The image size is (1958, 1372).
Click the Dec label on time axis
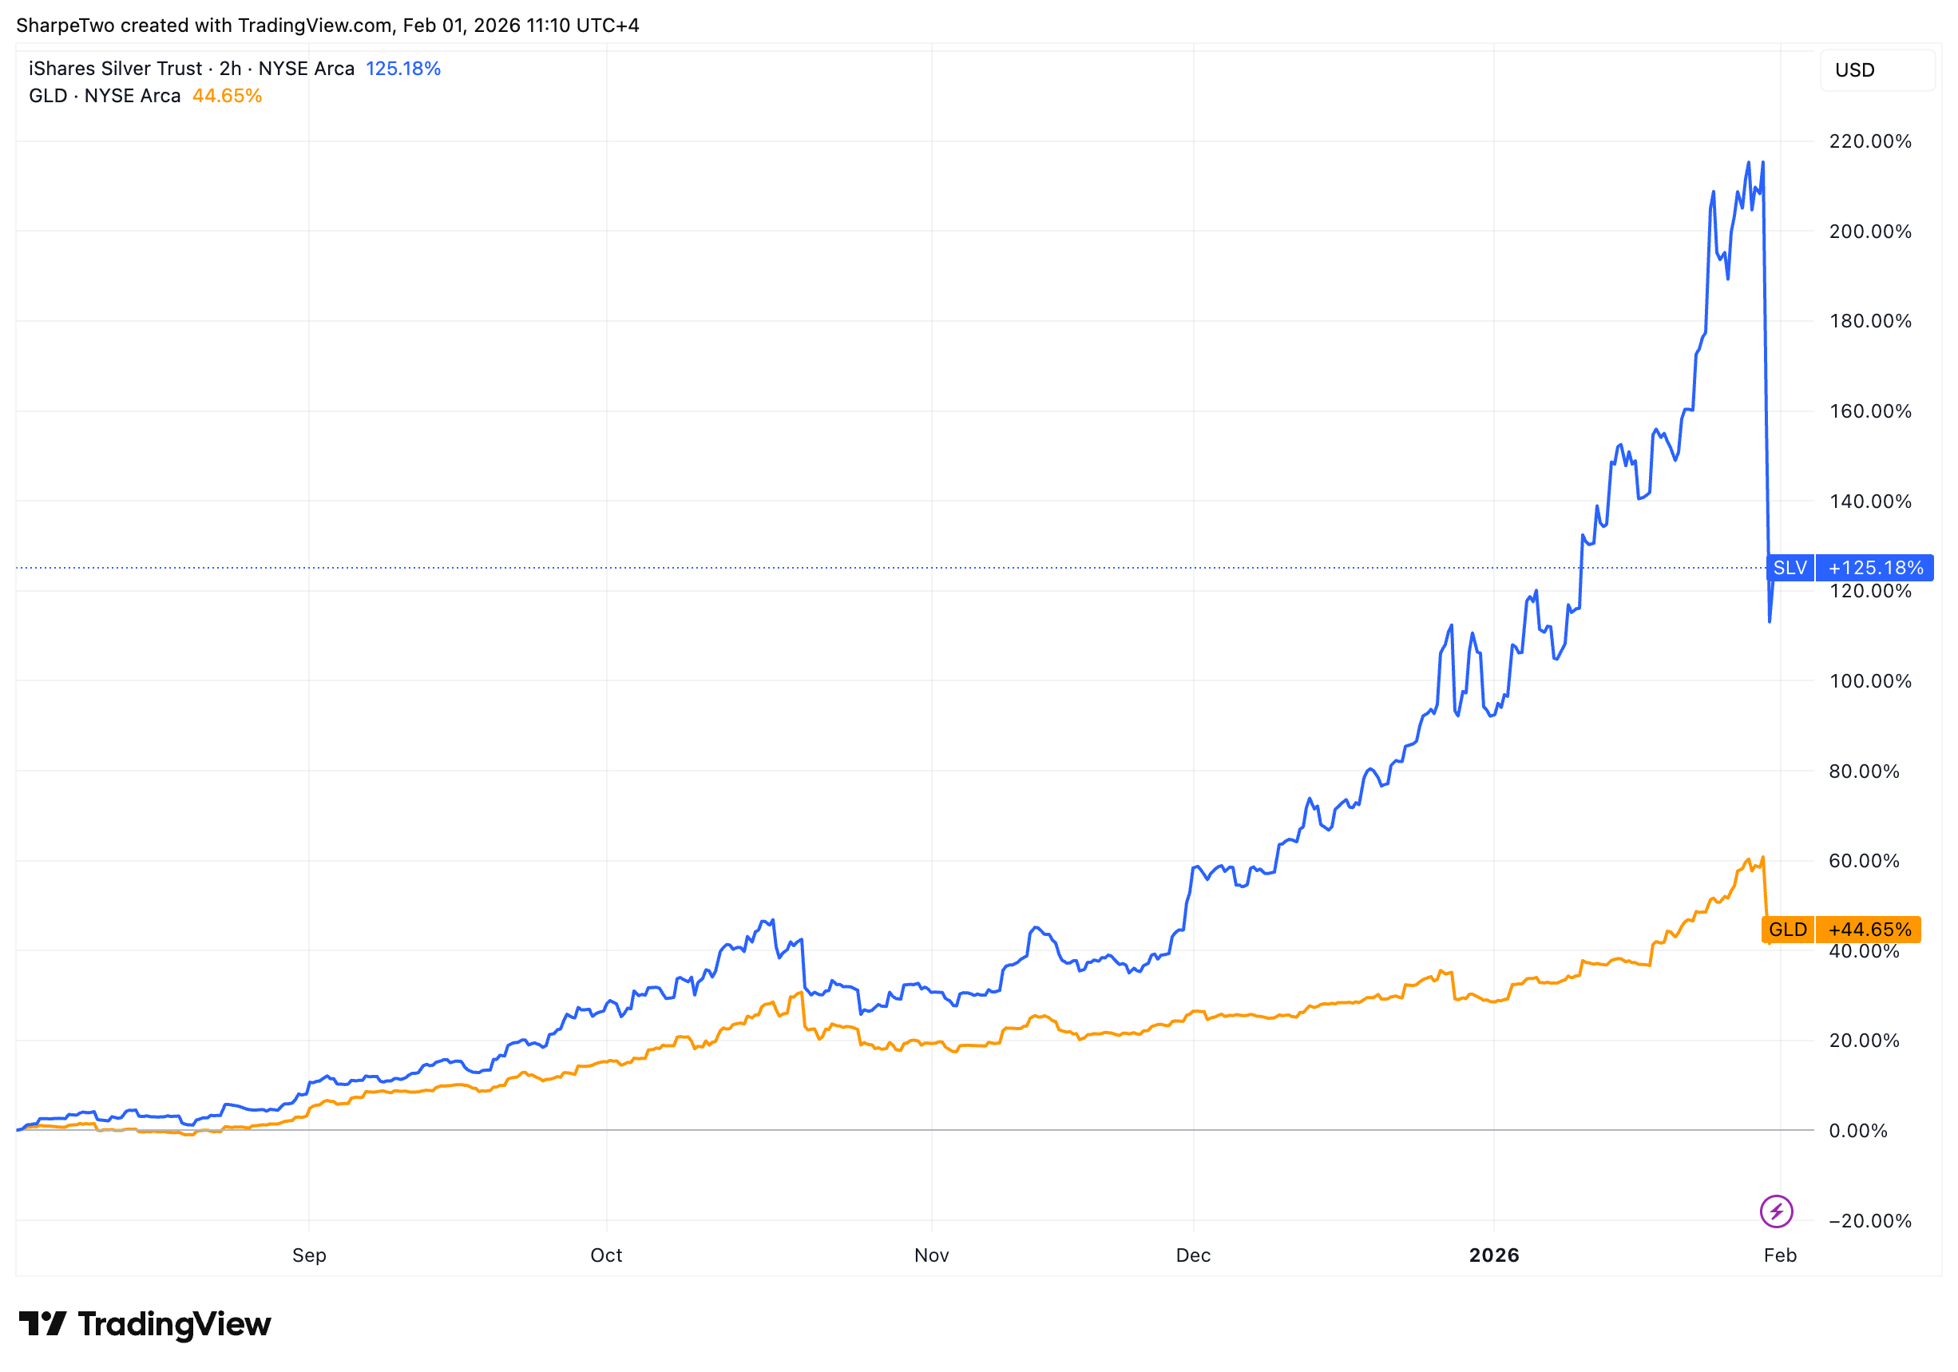tap(1193, 1255)
